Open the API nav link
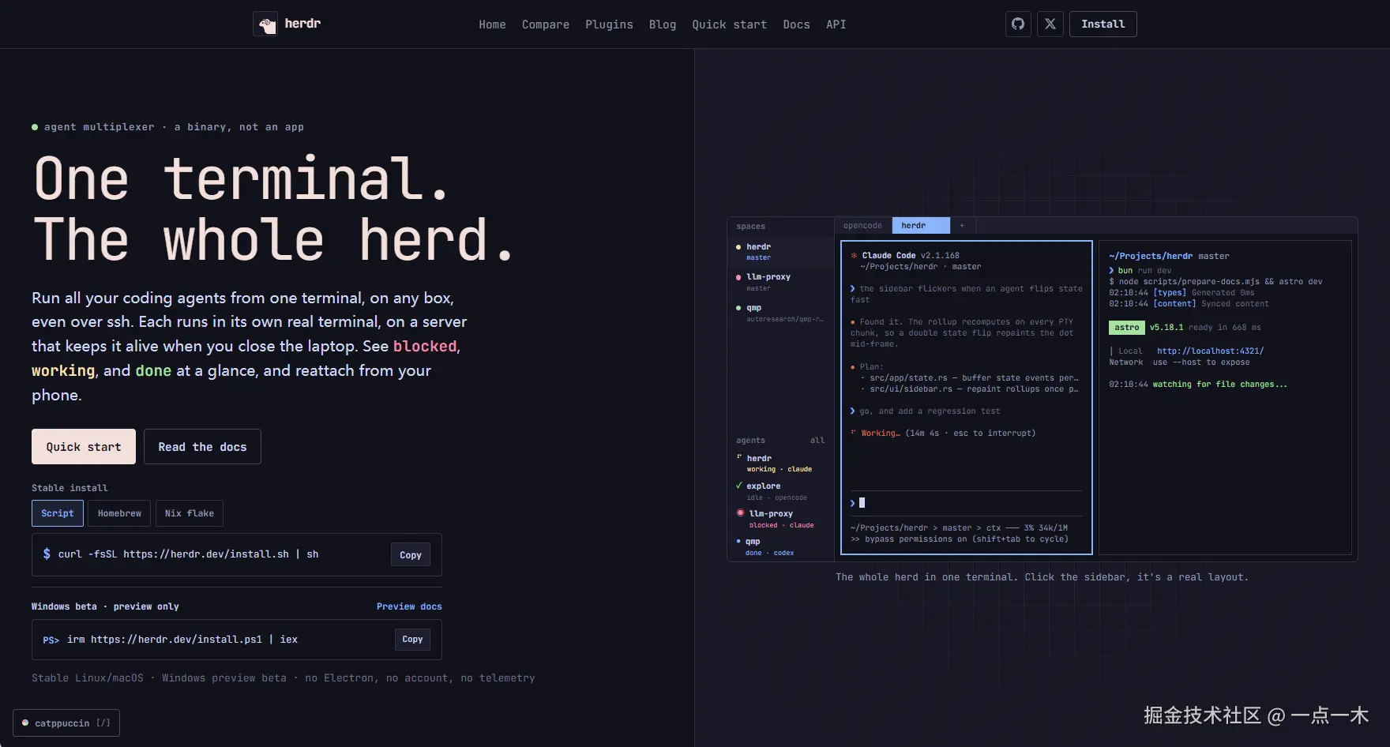1390x747 pixels. pos(836,24)
